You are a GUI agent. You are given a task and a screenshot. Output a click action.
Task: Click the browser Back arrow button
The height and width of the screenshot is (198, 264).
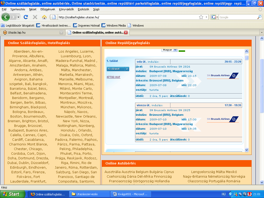point(6,17)
